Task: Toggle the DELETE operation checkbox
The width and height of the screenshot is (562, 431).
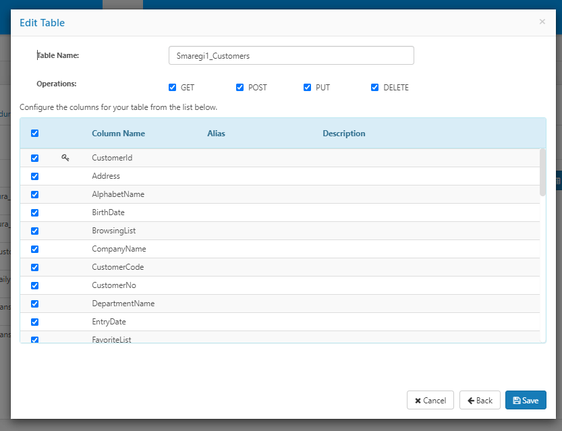Action: click(375, 88)
